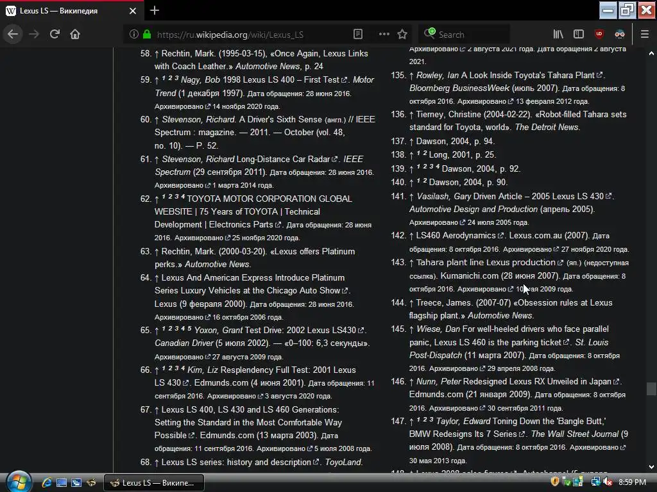Open archived copy link in reference 59
The height and width of the screenshot is (492, 657).
pyautogui.click(x=182, y=106)
